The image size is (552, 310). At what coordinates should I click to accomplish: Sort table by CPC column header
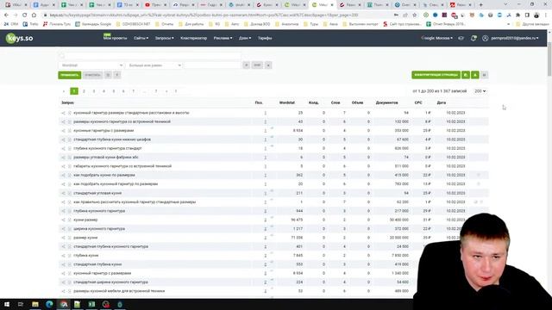tap(417, 102)
